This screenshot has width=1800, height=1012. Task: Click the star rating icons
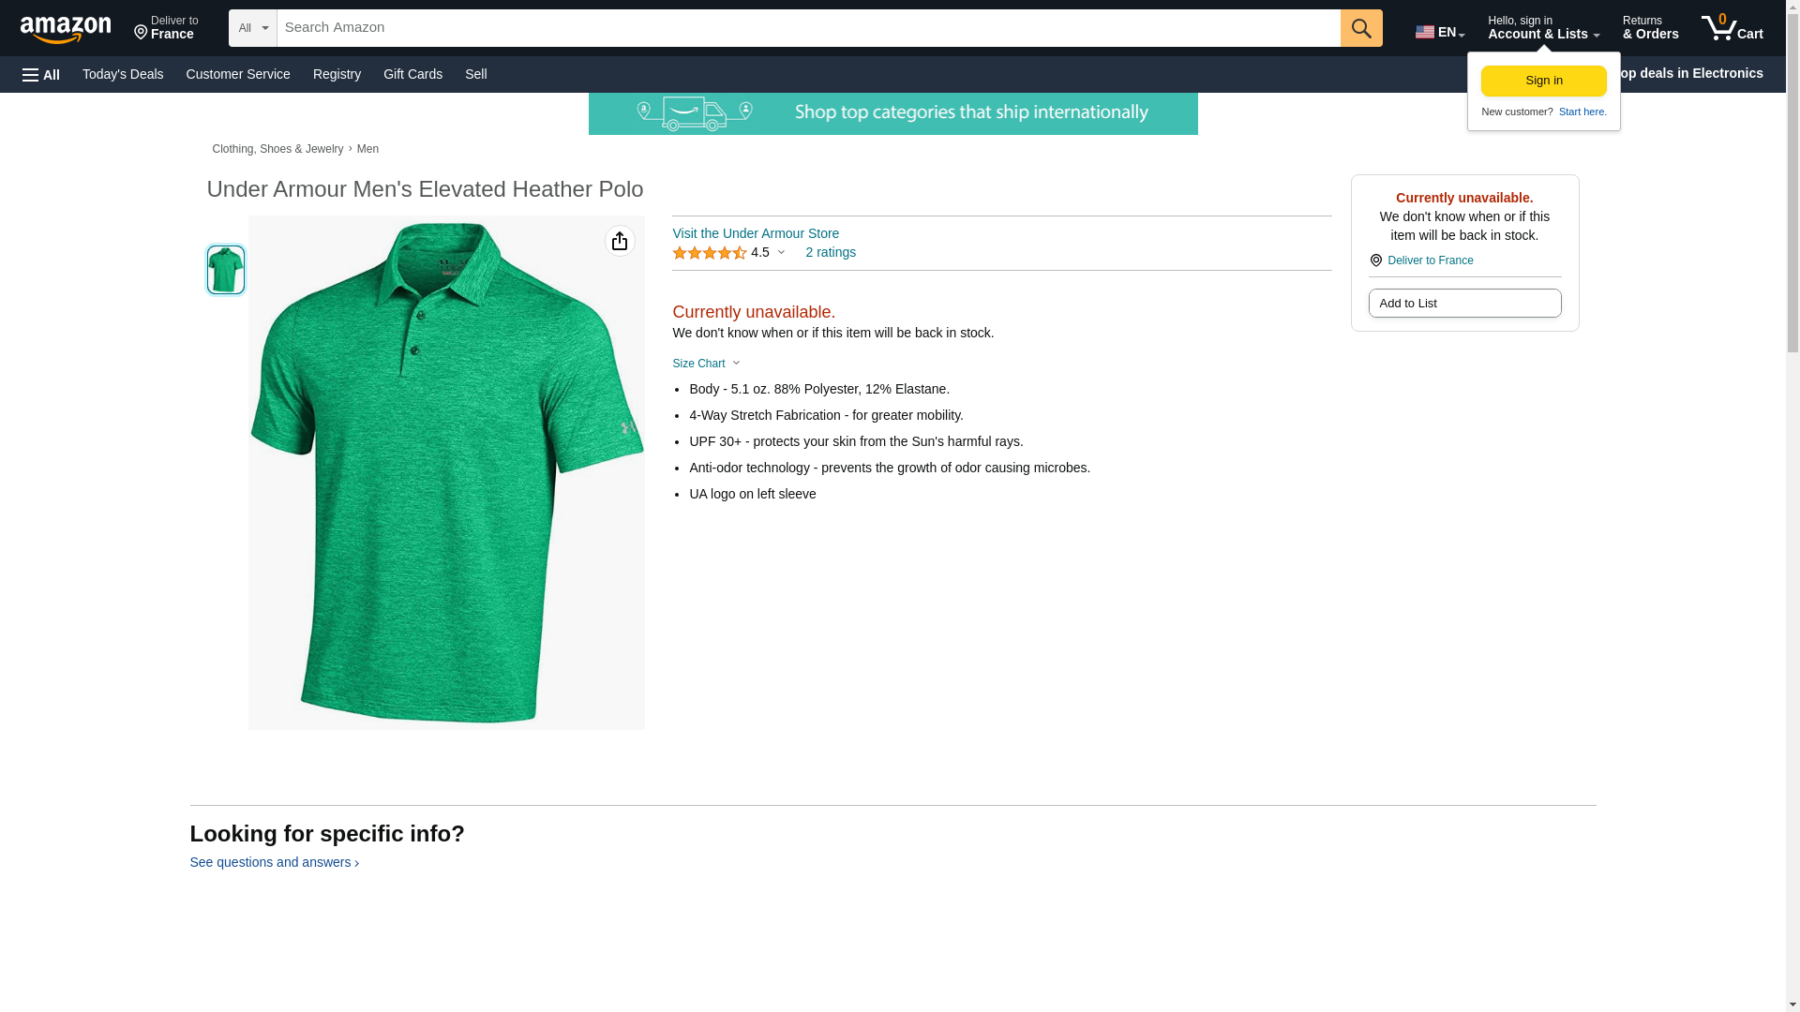click(x=710, y=253)
